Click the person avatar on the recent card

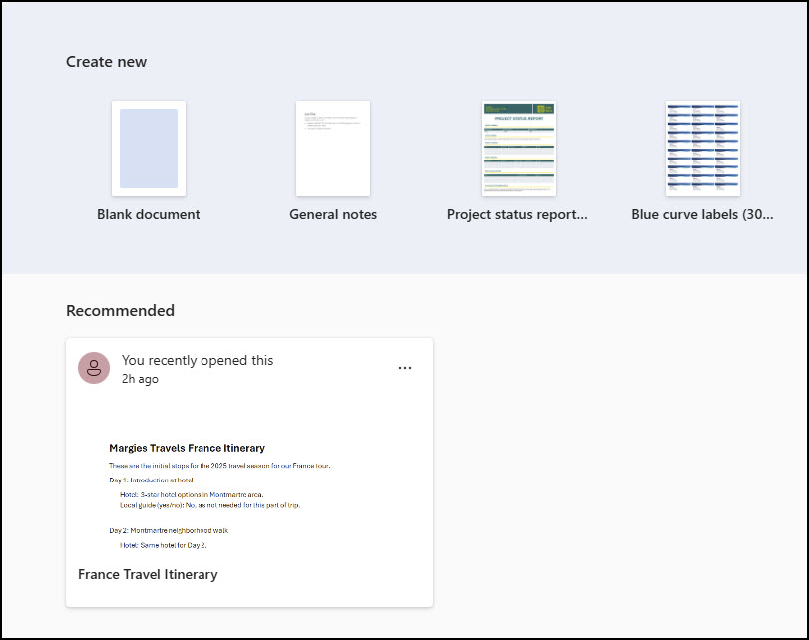tap(94, 367)
